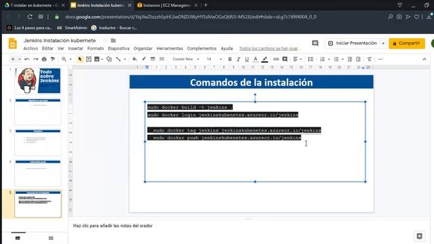Open the border weight option
434x244 pixels.
coord(153,59)
